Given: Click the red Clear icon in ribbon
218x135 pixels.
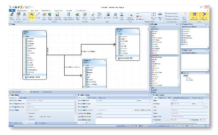Looking at the screenshot, I should 137,16.
